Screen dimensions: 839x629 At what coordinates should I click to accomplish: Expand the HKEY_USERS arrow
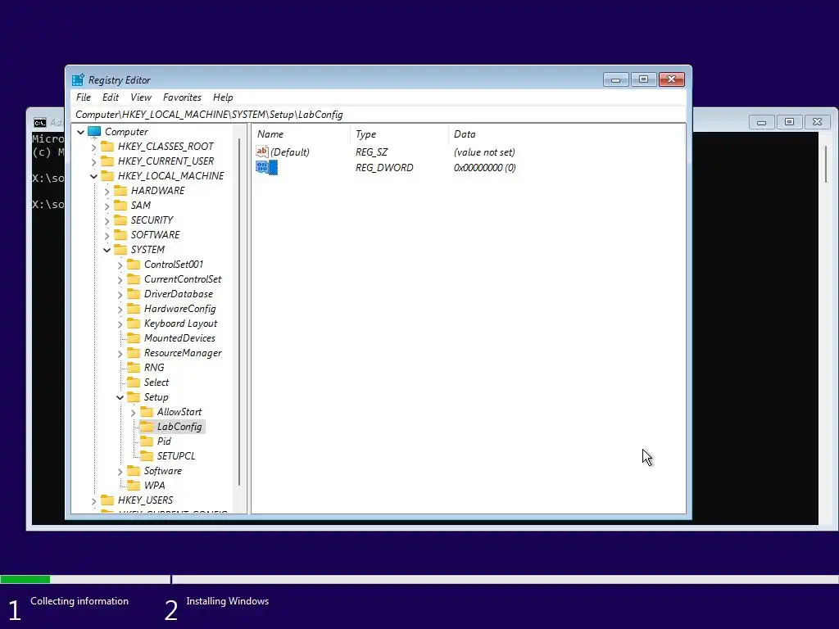[x=93, y=500]
